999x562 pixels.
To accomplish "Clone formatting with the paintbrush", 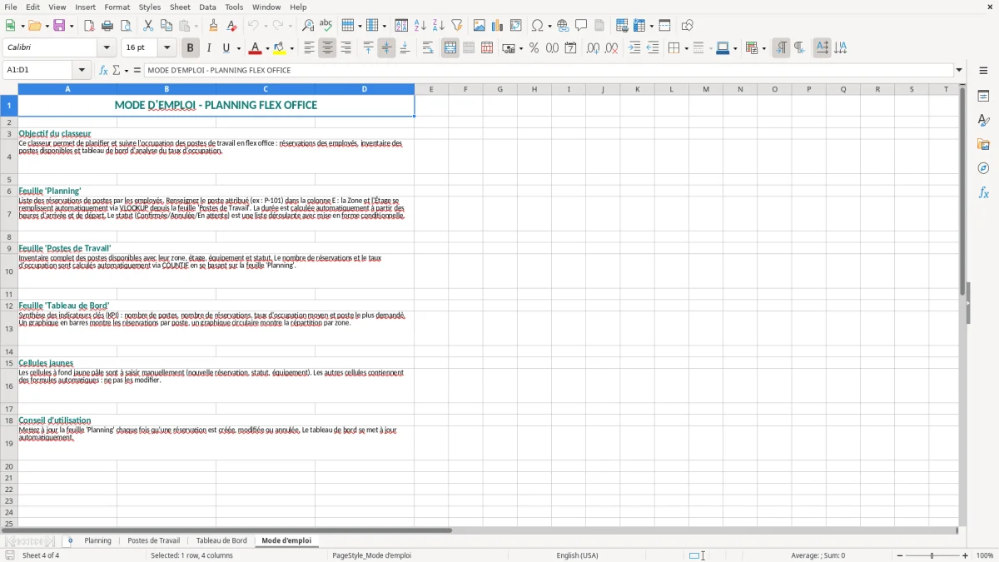I will [214, 26].
